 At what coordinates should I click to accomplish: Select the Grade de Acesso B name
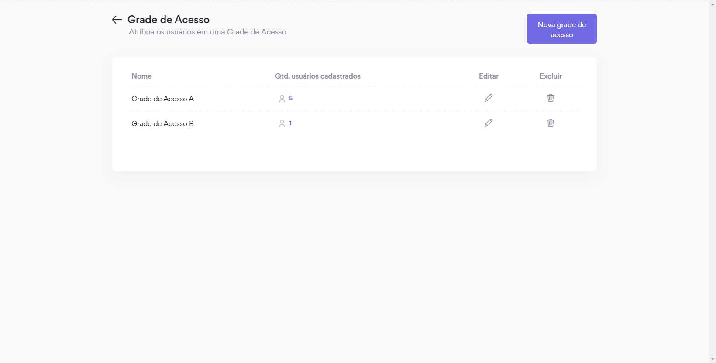(162, 123)
